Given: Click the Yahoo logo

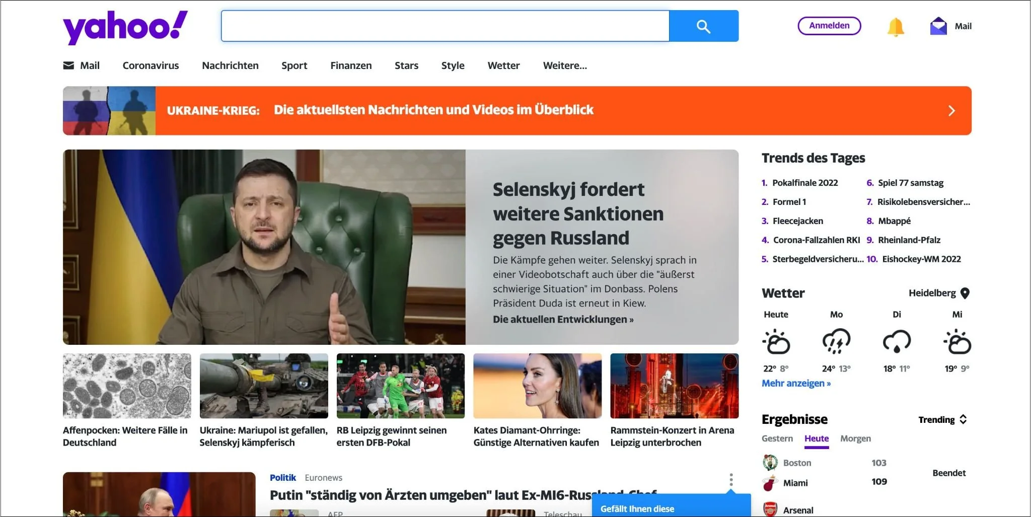Looking at the screenshot, I should 125,27.
